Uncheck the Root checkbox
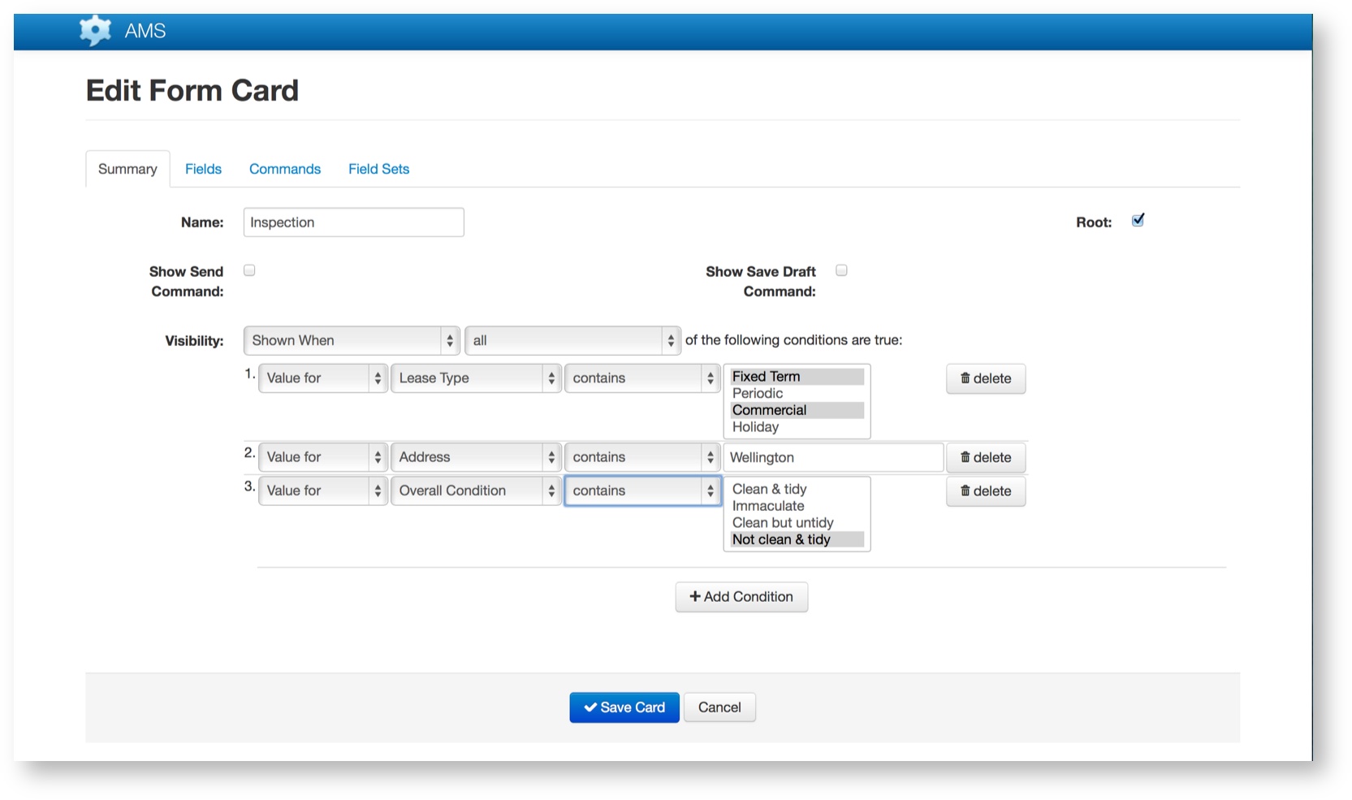Viewport: 1352px width, 800px height. [1138, 220]
